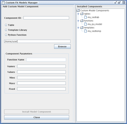Select the Python Function radio button
This screenshot has height=124, width=127.
[6, 35]
